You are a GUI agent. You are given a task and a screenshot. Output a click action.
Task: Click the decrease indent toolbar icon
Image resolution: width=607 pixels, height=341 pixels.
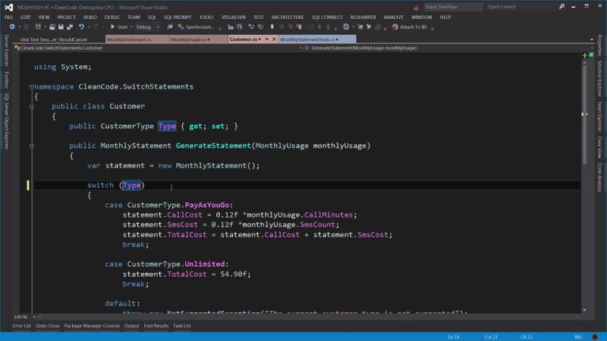pos(231,27)
